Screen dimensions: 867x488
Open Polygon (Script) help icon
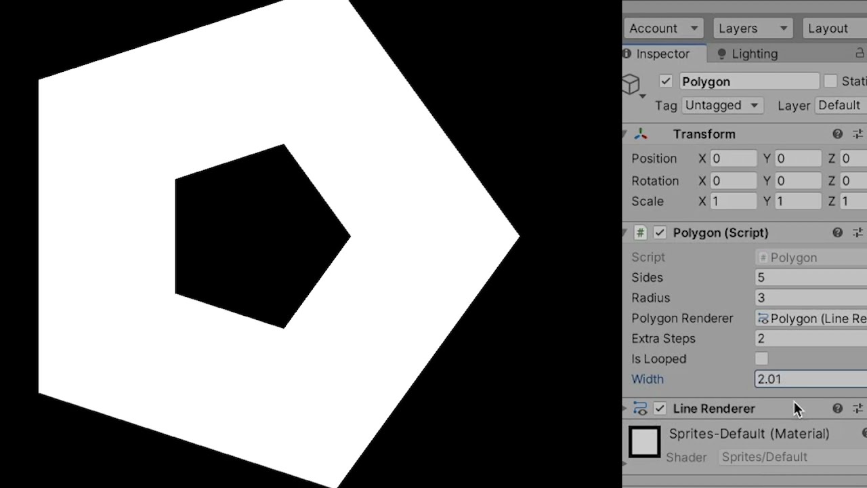coord(838,232)
